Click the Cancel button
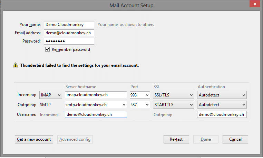This screenshot has height=158, width=263. coord(235,139)
